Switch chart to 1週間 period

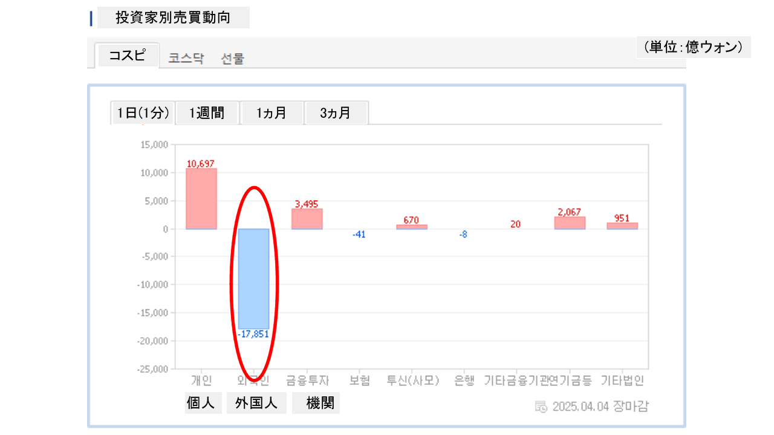tap(207, 113)
